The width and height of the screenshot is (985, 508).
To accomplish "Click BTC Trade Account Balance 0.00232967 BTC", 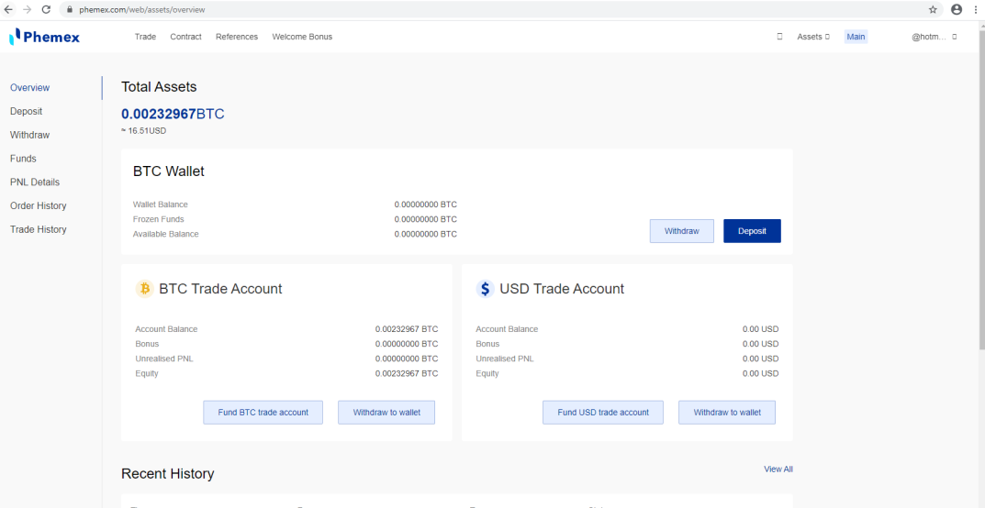I will click(407, 329).
